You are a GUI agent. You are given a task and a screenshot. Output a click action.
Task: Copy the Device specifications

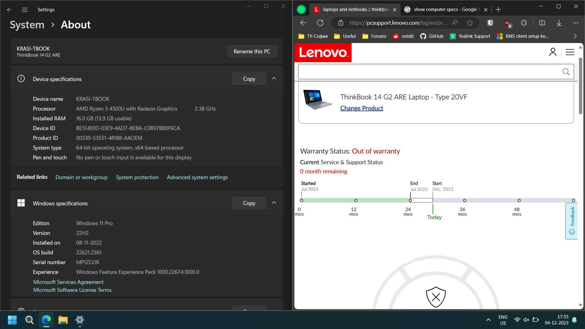tap(249, 79)
